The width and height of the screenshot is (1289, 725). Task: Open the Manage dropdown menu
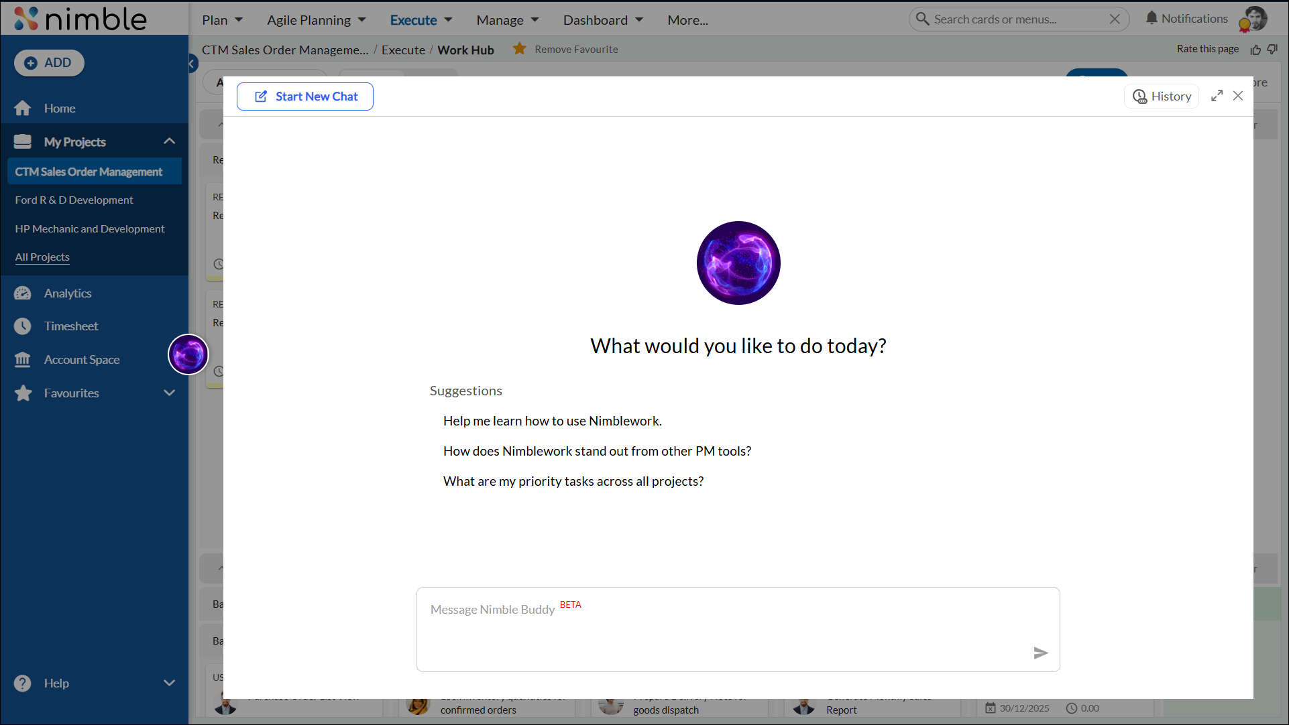[508, 20]
